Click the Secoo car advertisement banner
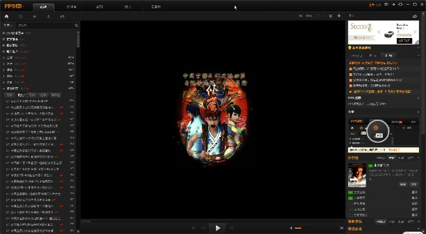426x234 pixels. pyautogui.click(x=383, y=32)
